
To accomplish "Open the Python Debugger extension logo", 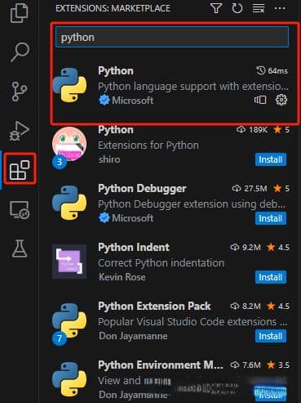I will pyautogui.click(x=69, y=203).
